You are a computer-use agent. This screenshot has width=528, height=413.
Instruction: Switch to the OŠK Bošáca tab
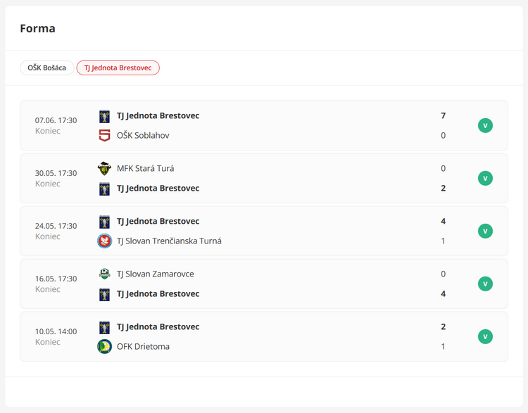tap(46, 68)
